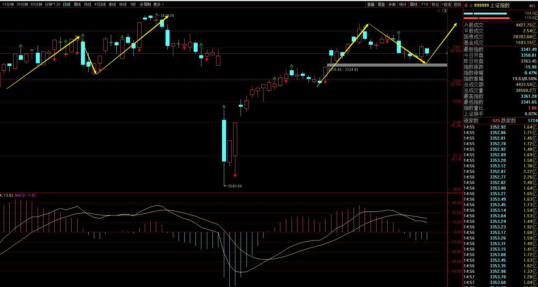
Task: Click the 昨日收盘 3363.45 row
Action: (x=500, y=61)
